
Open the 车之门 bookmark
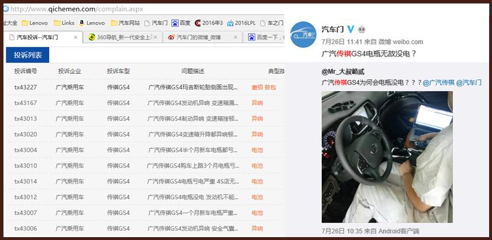tap(272, 23)
